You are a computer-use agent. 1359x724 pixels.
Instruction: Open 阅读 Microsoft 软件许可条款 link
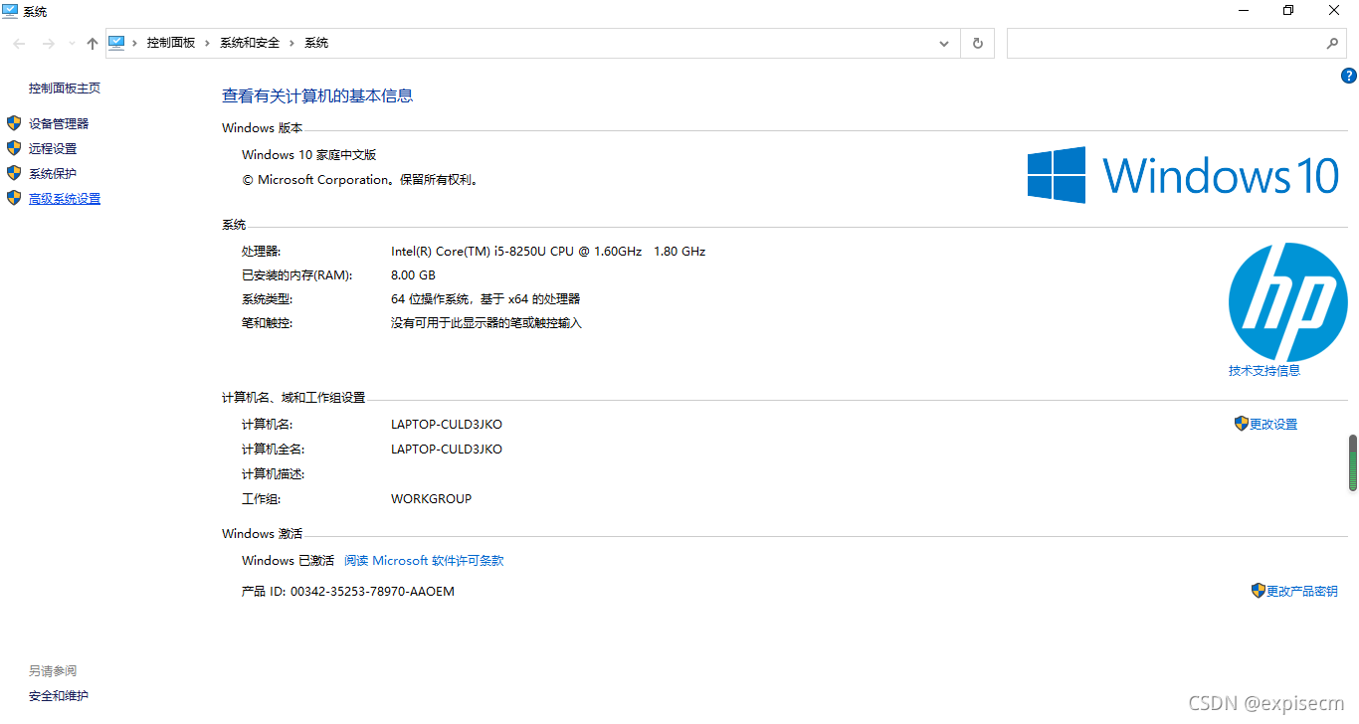424,561
